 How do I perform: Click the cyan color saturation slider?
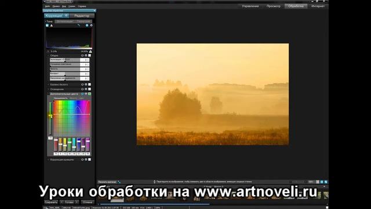click(74, 145)
